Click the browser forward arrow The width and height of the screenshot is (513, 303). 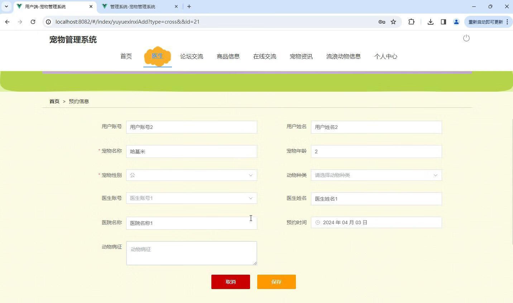pos(20,22)
